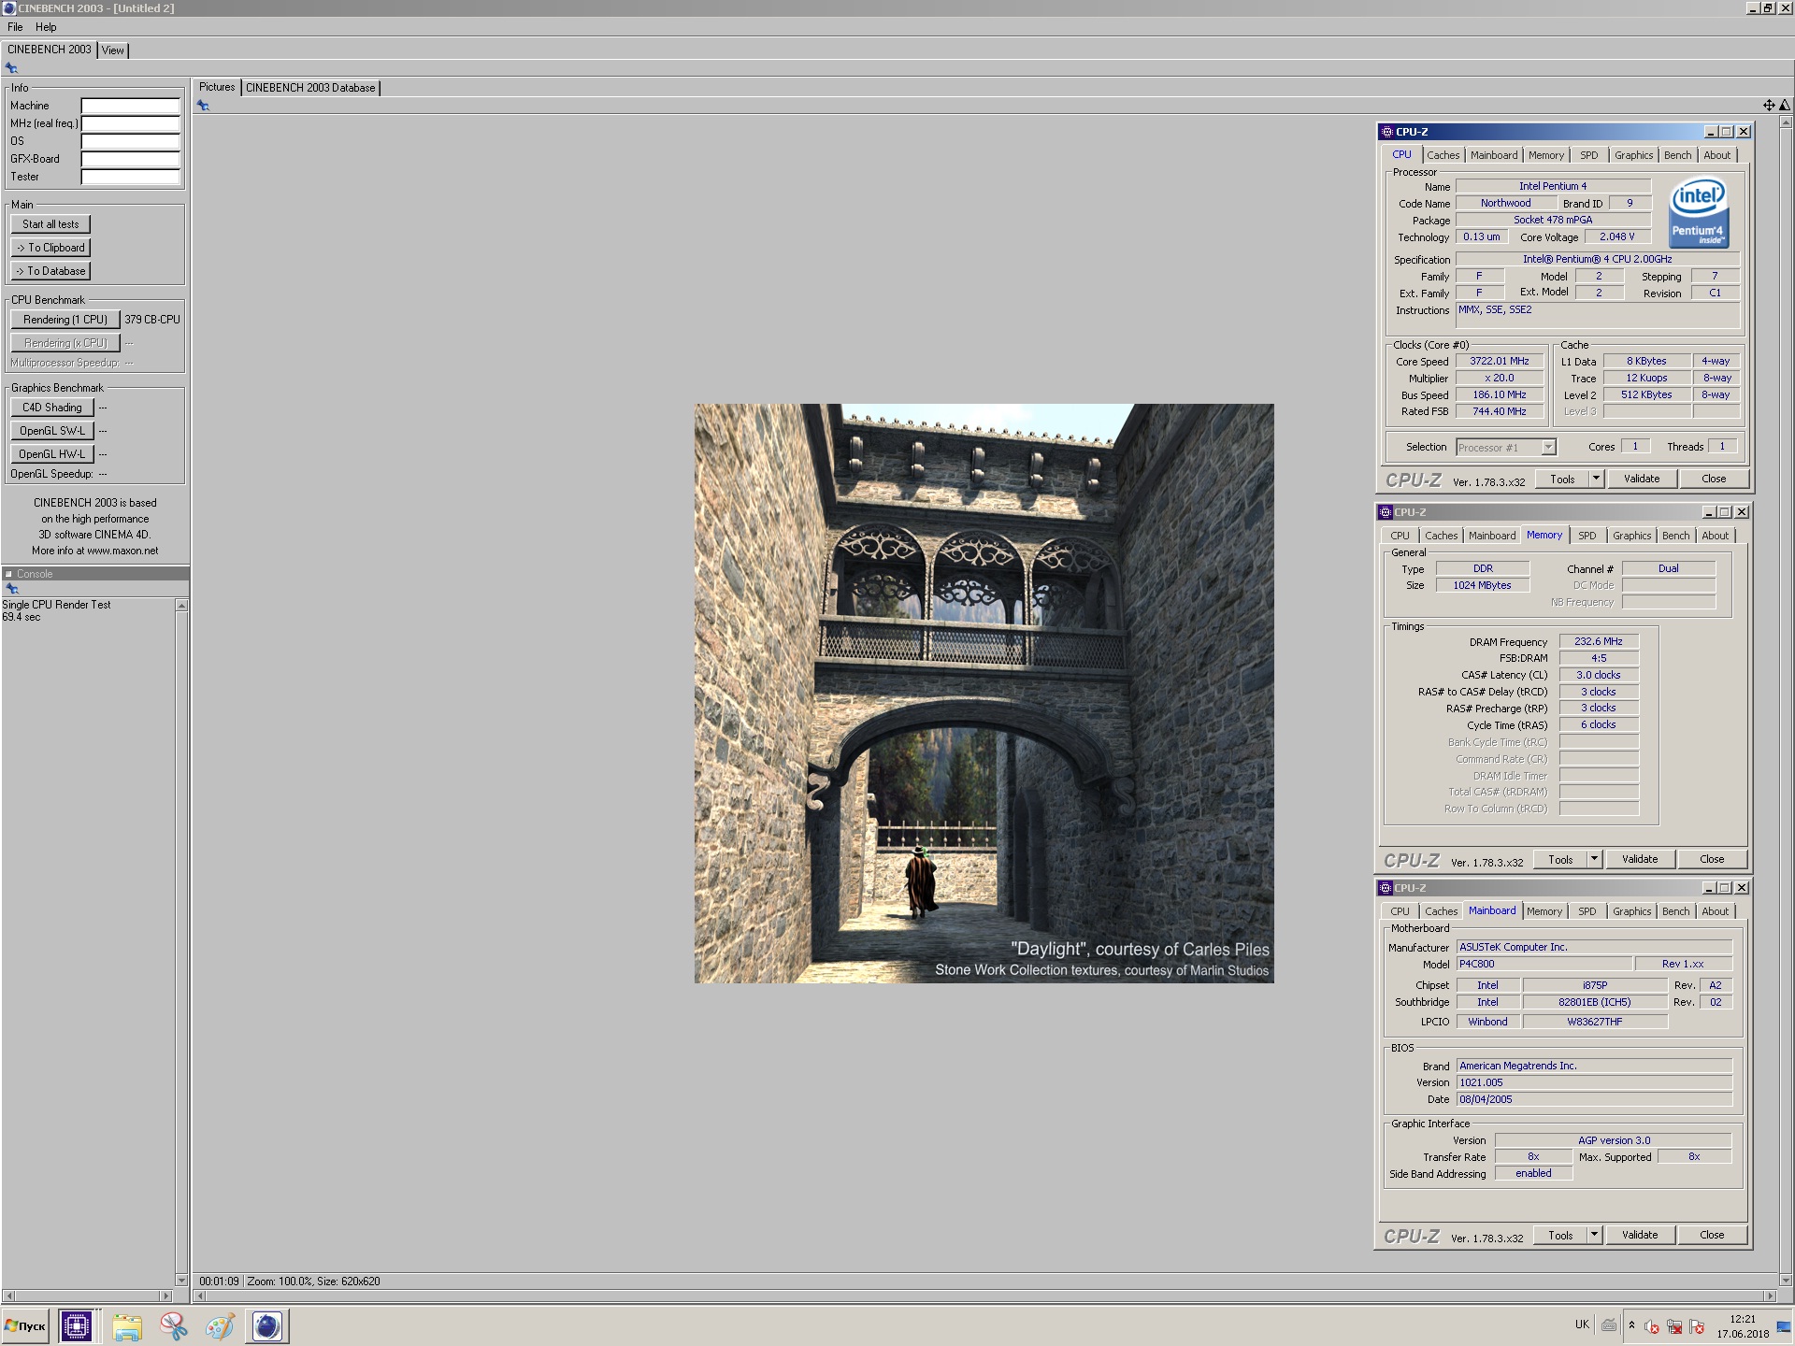Click the Machine input field
The image size is (1795, 1346).
click(130, 106)
